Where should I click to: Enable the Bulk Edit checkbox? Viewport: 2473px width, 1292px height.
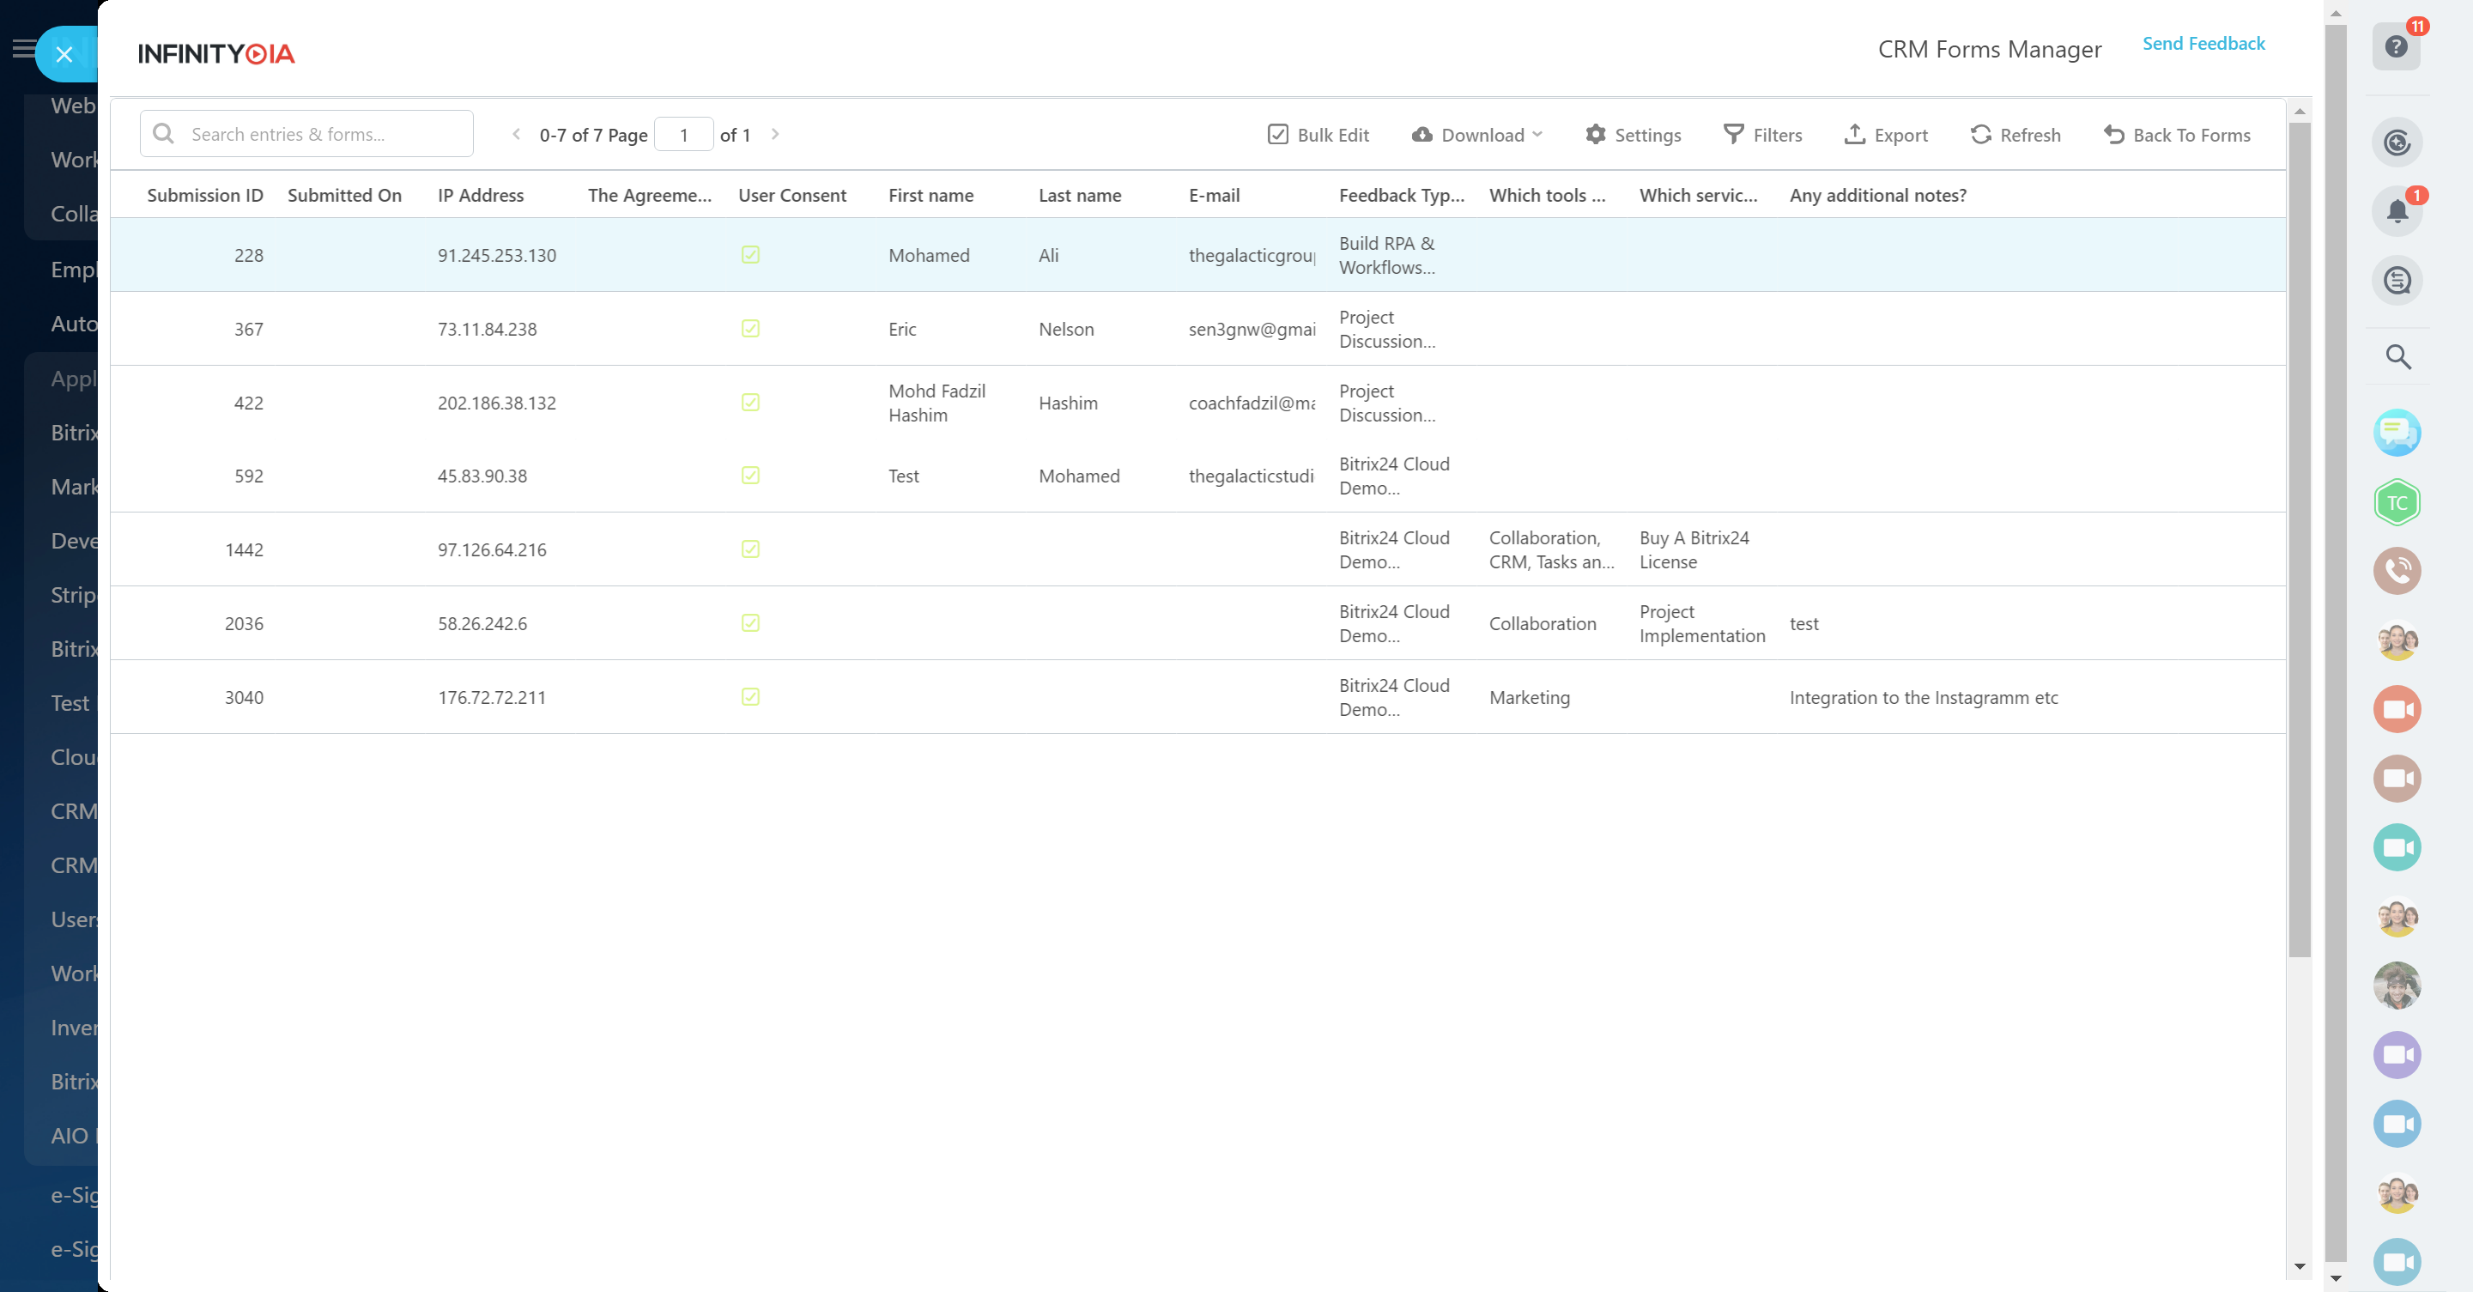click(x=1276, y=135)
